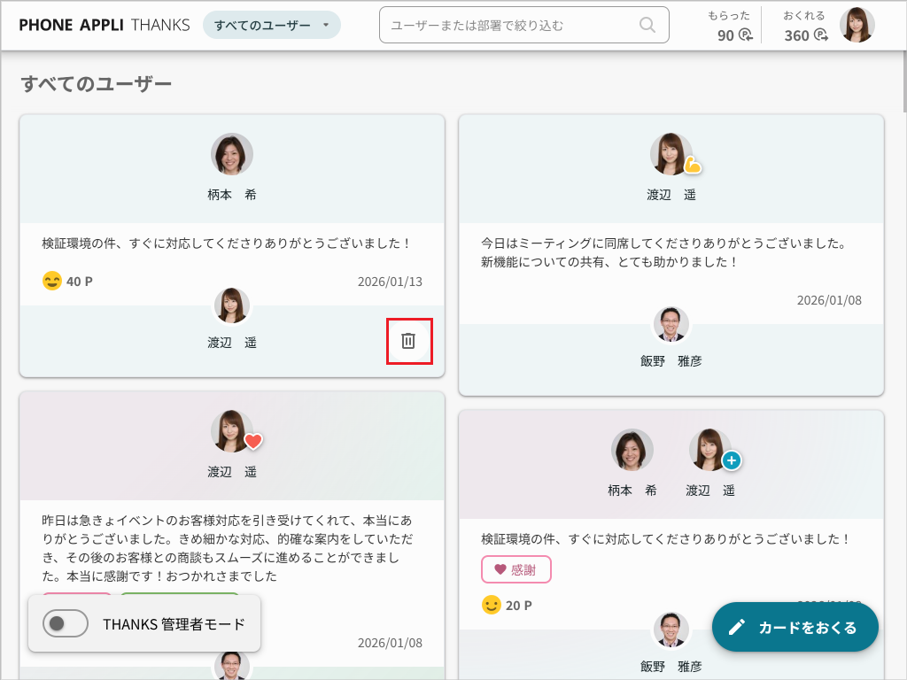Image resolution: width=907 pixels, height=680 pixels.
Task: Click the date 2026/01/13
Action: coord(390,282)
